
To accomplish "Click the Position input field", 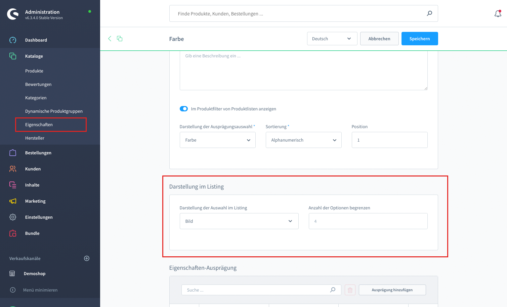I will [390, 140].
